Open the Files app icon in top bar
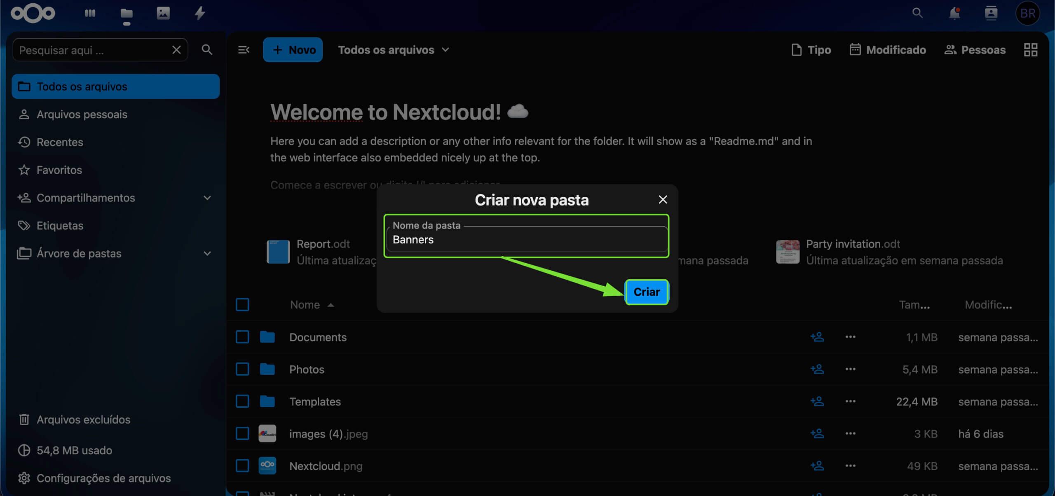The height and width of the screenshot is (496, 1055). click(127, 14)
